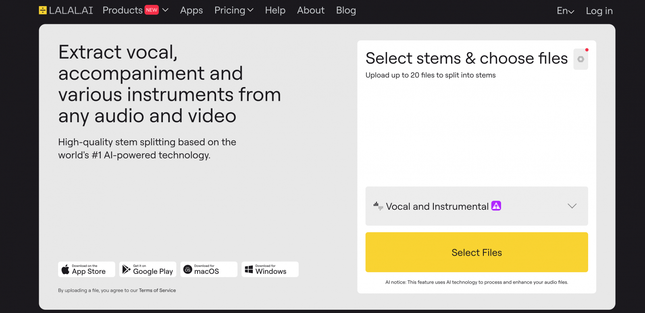Open the Google Play download badge

click(148, 269)
